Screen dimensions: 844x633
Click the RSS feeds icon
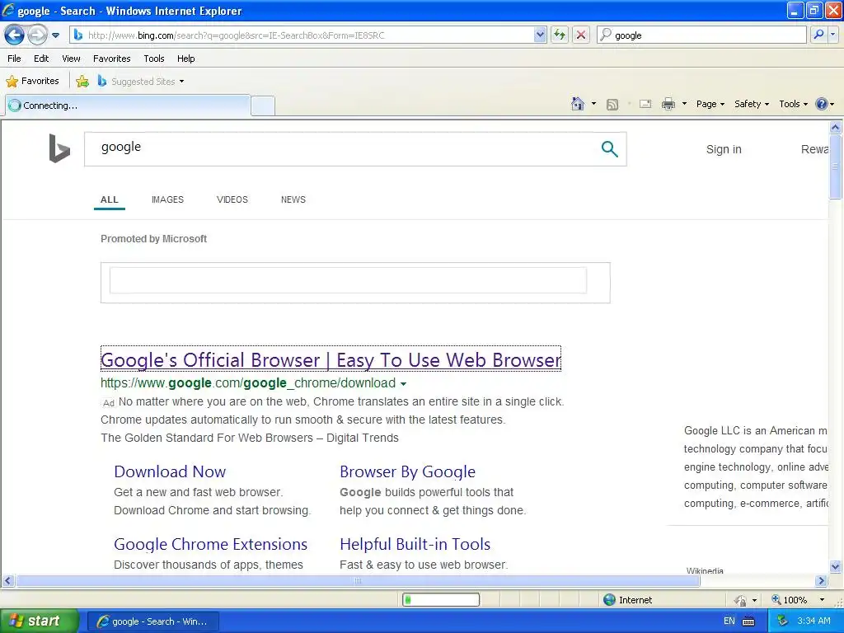612,105
